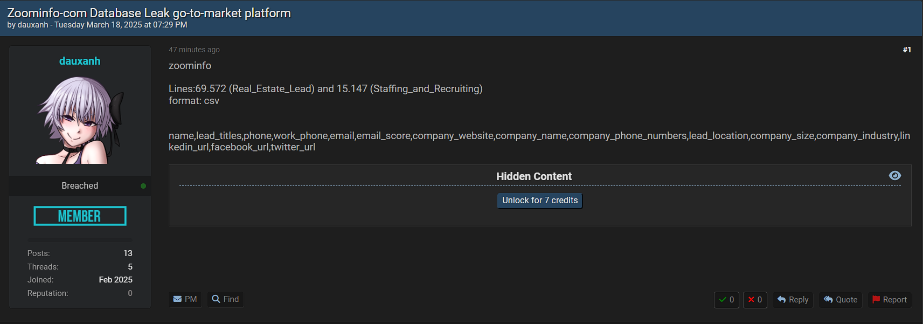Click the PM envelope button
Image resolution: width=923 pixels, height=324 pixels.
[x=185, y=299]
